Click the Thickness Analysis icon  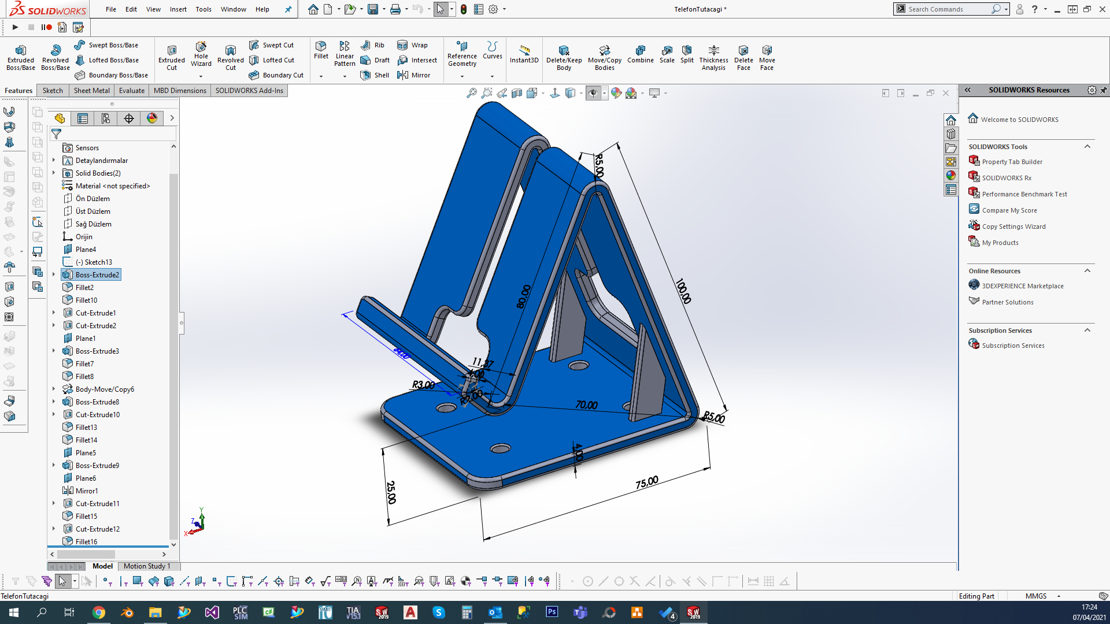point(713,57)
